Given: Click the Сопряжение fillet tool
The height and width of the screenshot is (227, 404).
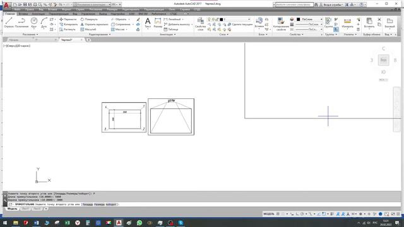Looking at the screenshot, I should (121, 25).
